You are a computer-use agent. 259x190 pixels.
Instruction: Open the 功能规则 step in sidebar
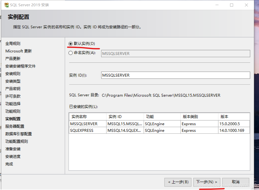point(13,111)
